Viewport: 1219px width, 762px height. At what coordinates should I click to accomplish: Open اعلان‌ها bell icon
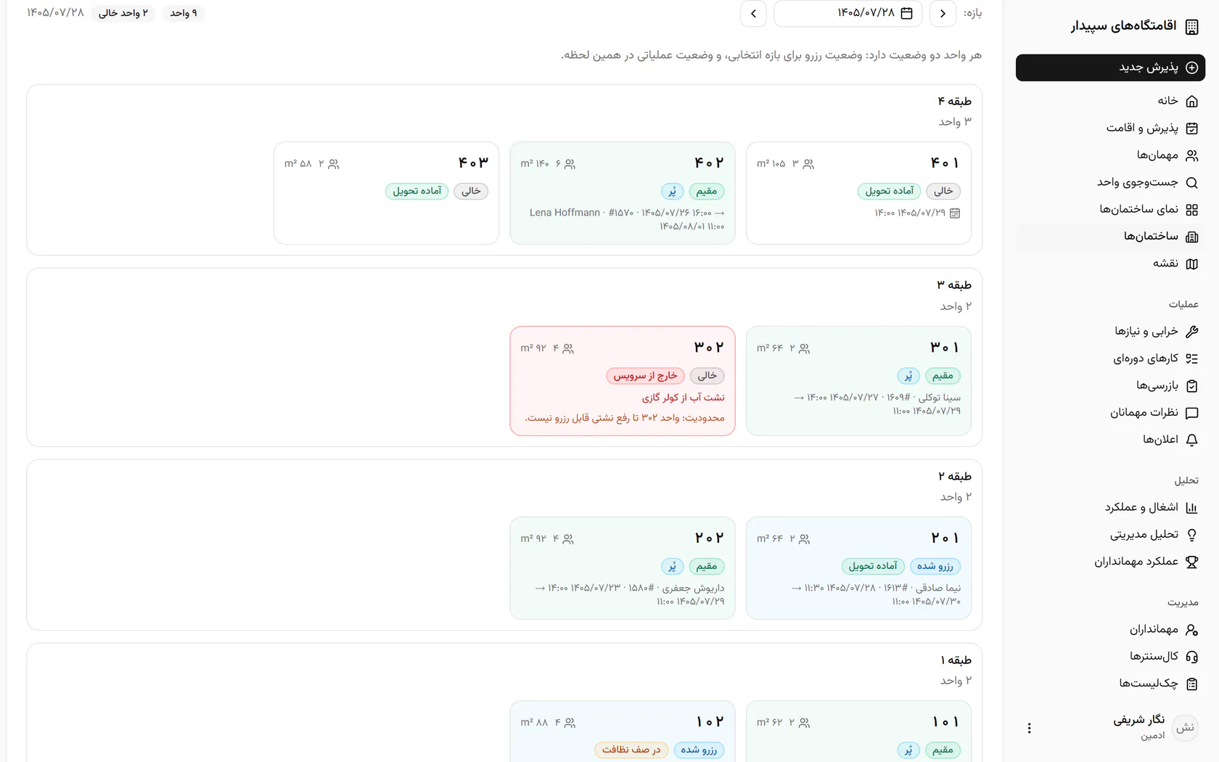[1191, 440]
